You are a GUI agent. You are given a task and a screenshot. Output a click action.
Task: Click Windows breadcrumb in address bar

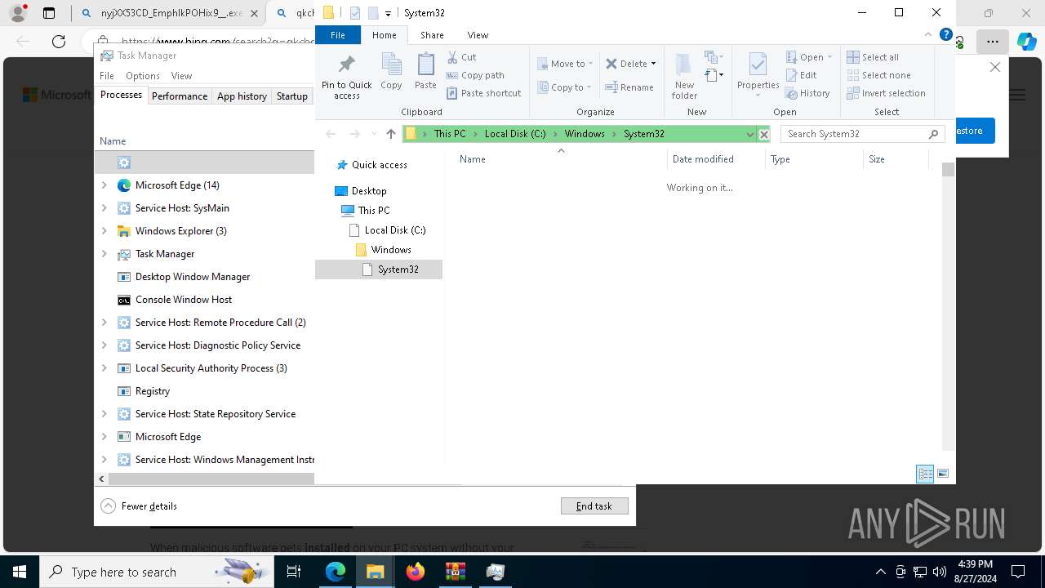click(585, 134)
